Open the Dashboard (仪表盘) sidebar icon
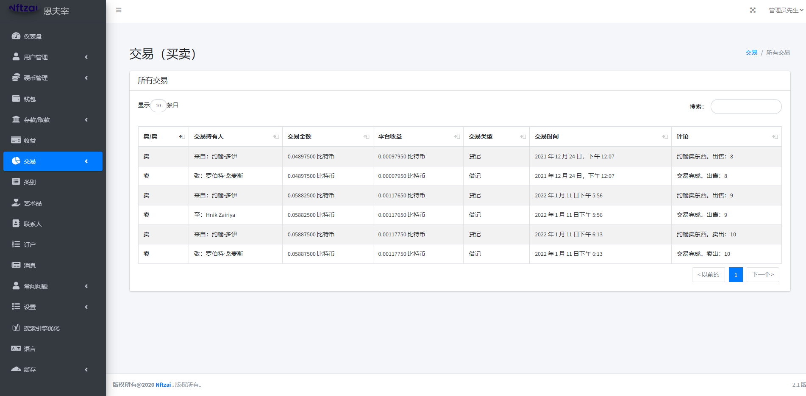Screen dimensions: 806x396 (x=16, y=36)
